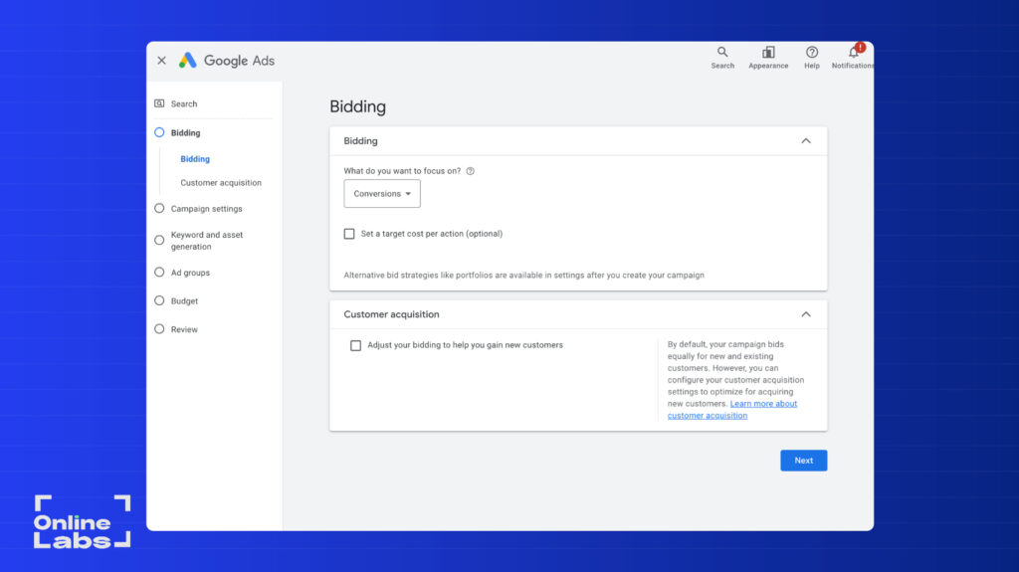Click 'What do you want to focus on?' label
Screen dimensions: 1019x572
[x=402, y=171]
